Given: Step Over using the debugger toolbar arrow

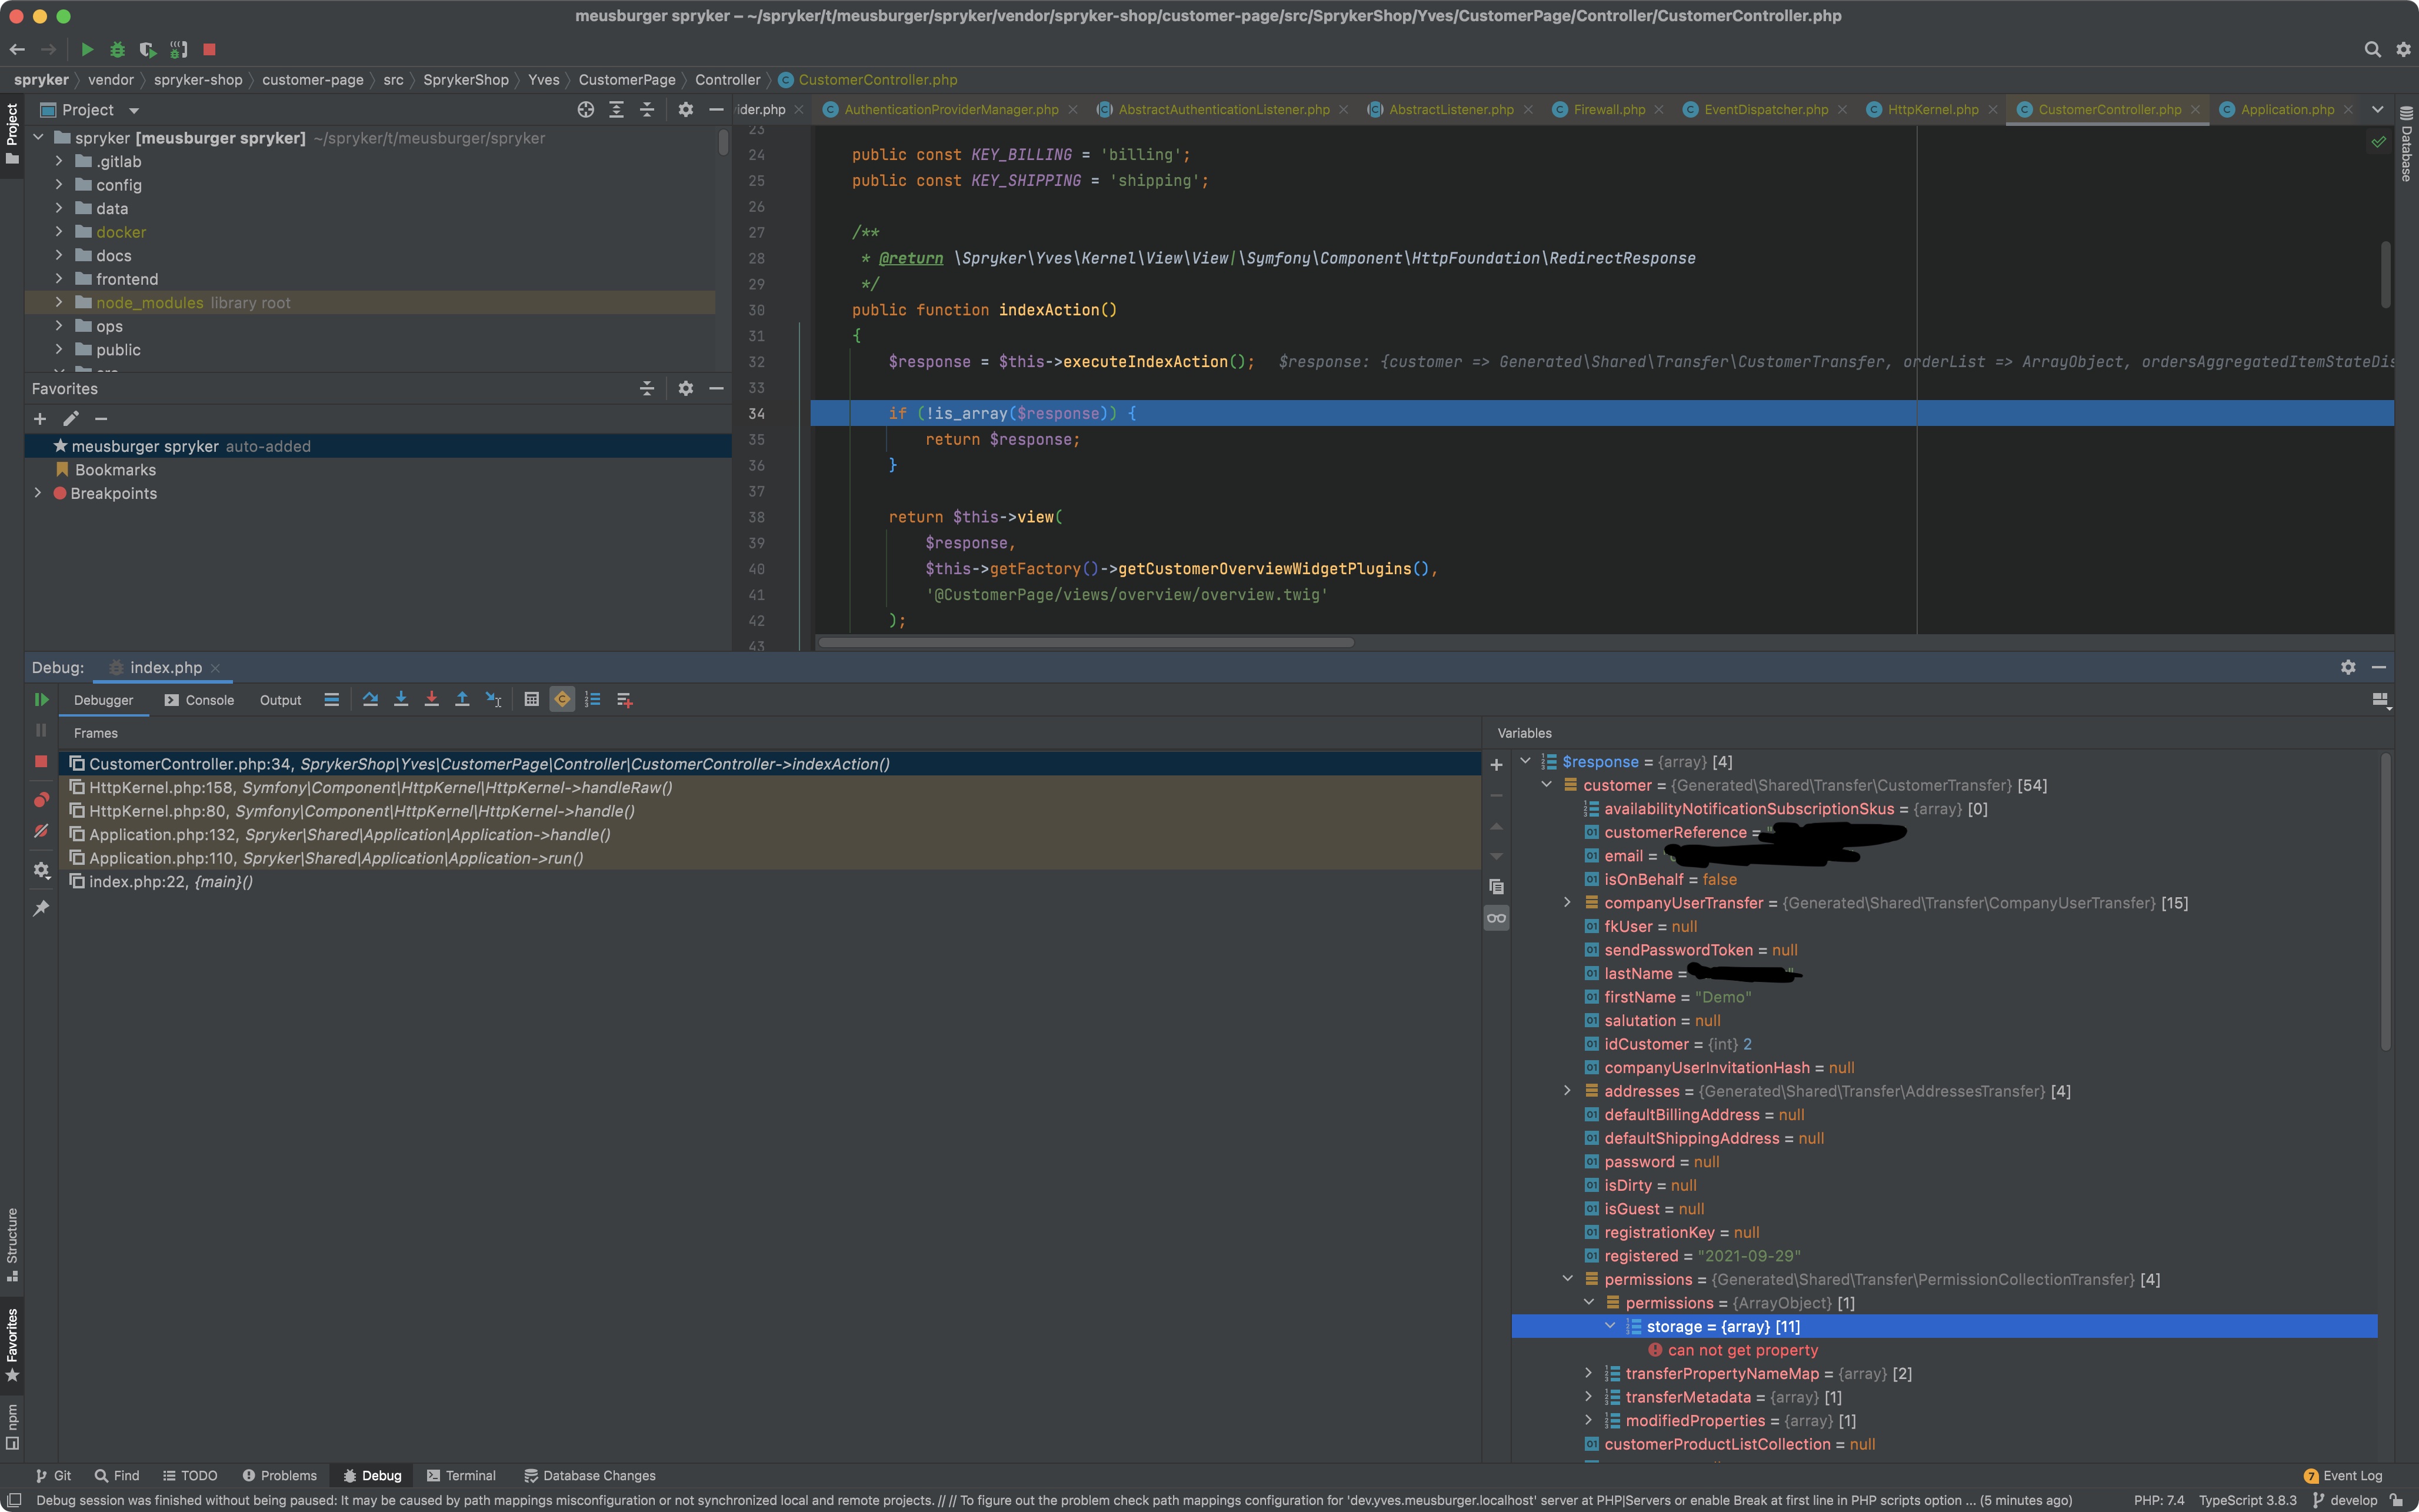Looking at the screenshot, I should [x=370, y=700].
